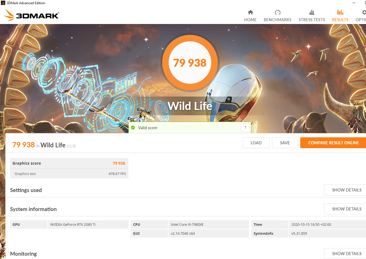This screenshot has width=366, height=259.
Task: Click the Wild Life title banner
Action: pos(190,106)
